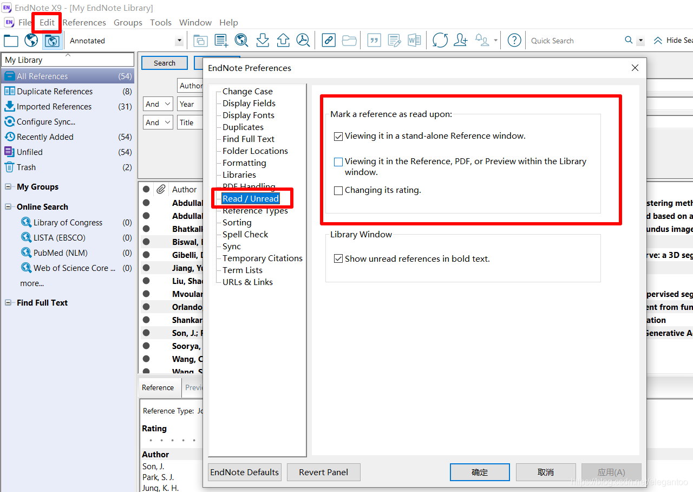The image size is (693, 492).
Task: Toggle Viewing in stand-alone Reference window checkbox
Action: click(x=338, y=137)
